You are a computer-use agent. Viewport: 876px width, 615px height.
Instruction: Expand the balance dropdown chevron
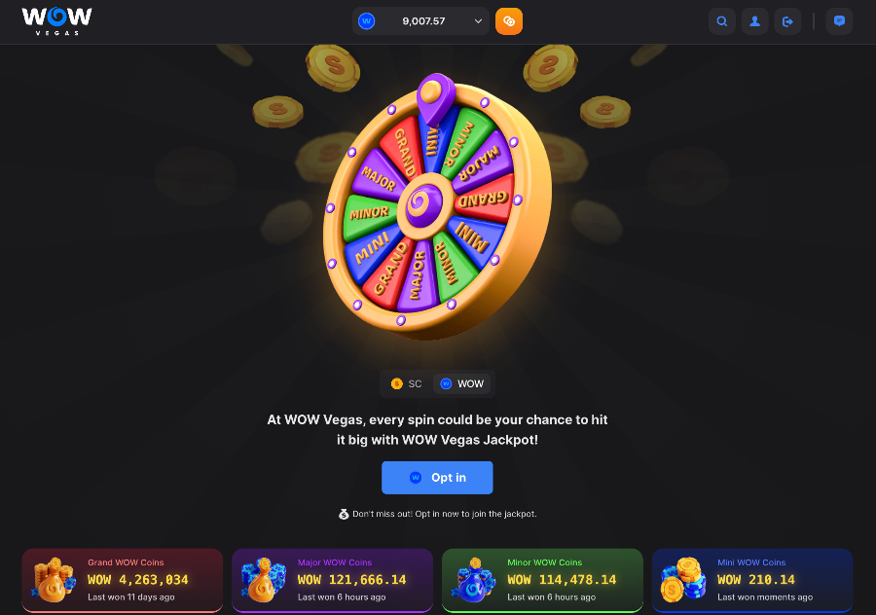[478, 21]
